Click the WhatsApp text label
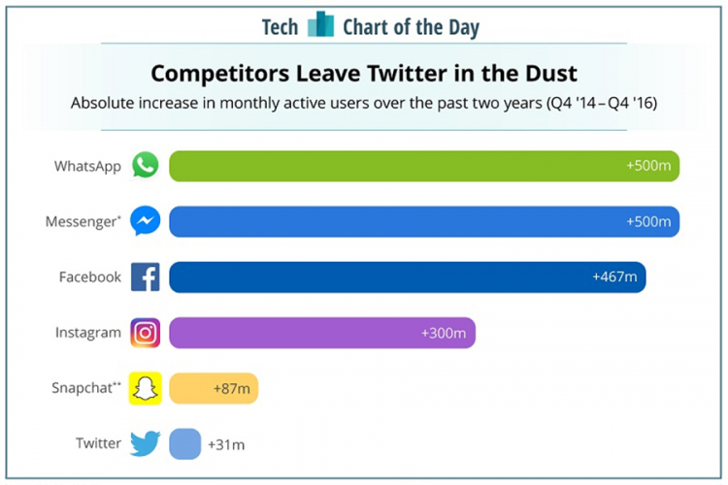 coord(87,166)
